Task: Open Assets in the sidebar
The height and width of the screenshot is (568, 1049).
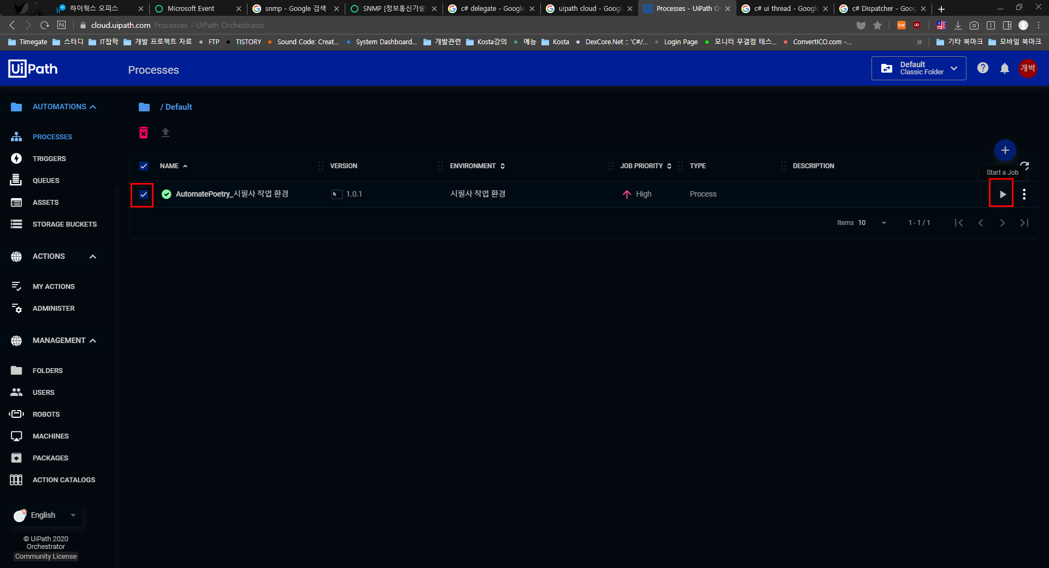Action: click(45, 203)
